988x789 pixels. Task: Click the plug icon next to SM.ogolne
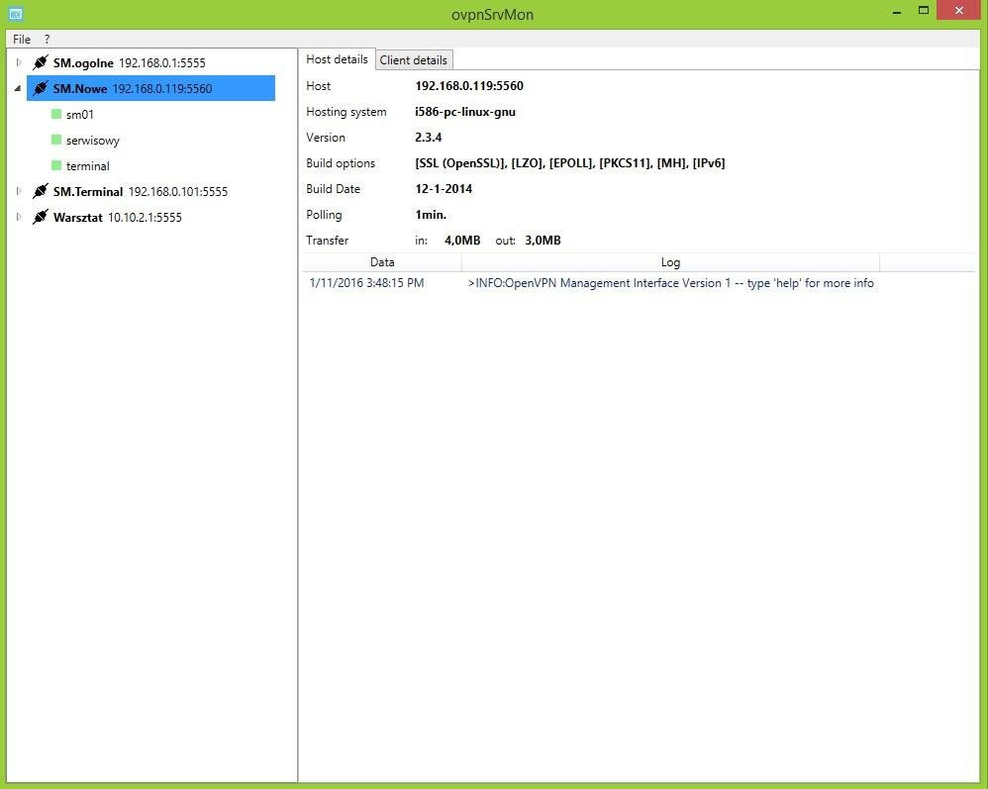(x=41, y=62)
